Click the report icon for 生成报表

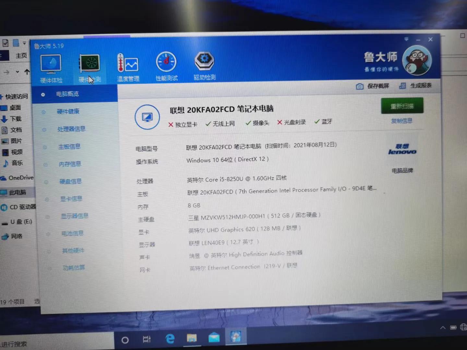click(x=402, y=86)
